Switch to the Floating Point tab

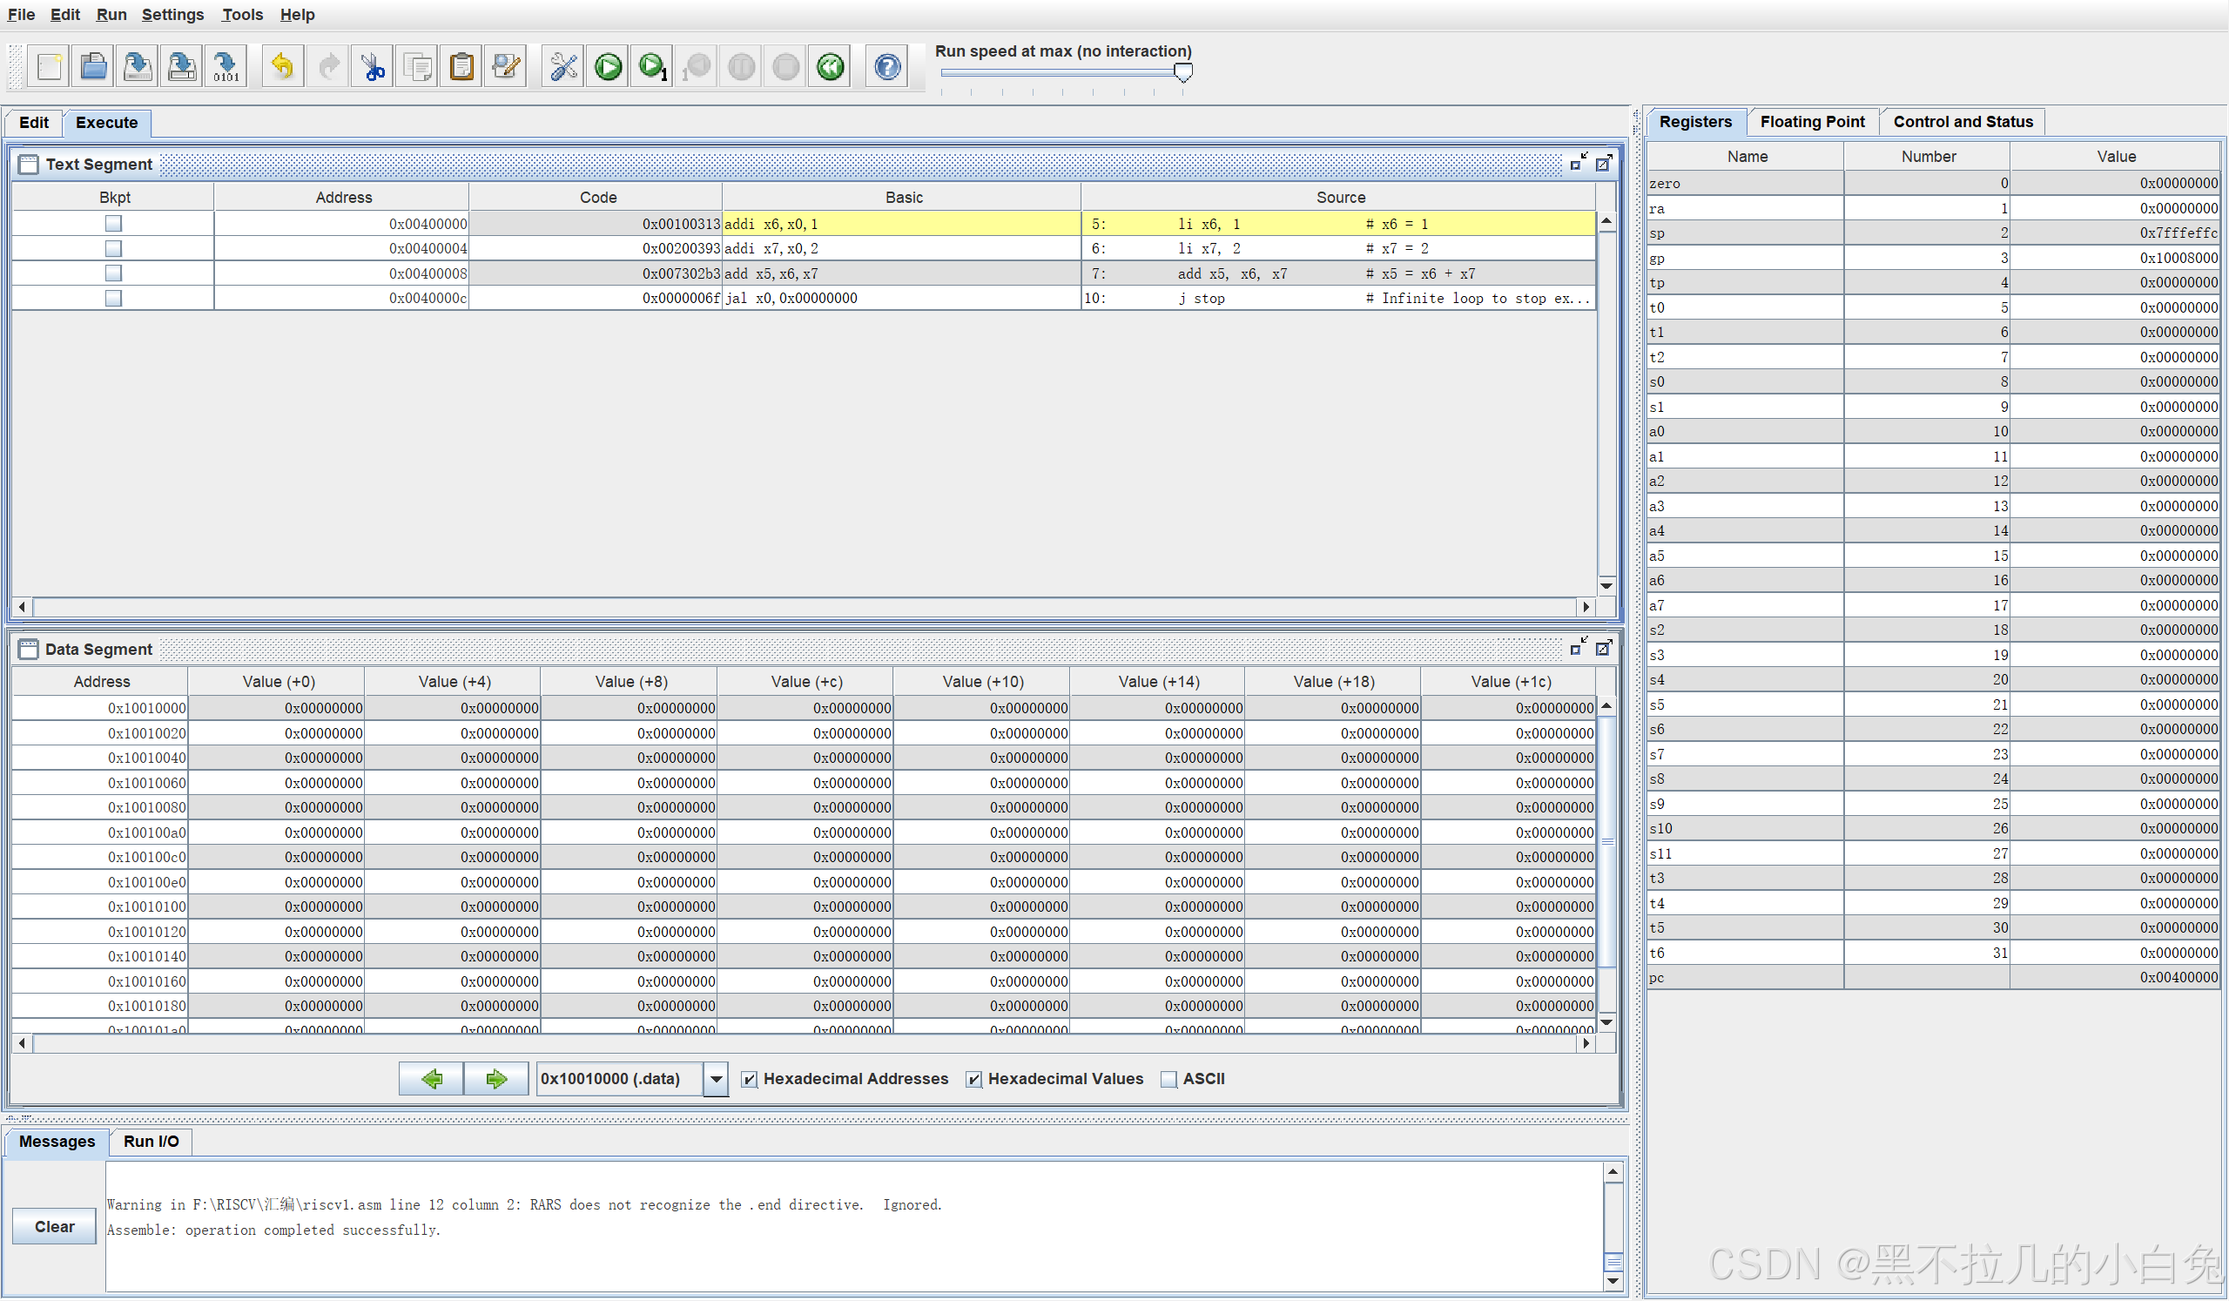click(x=1812, y=122)
